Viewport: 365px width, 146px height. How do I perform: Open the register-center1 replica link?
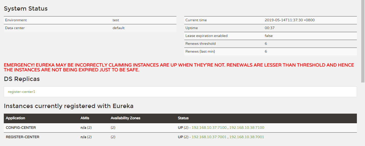point(22,92)
